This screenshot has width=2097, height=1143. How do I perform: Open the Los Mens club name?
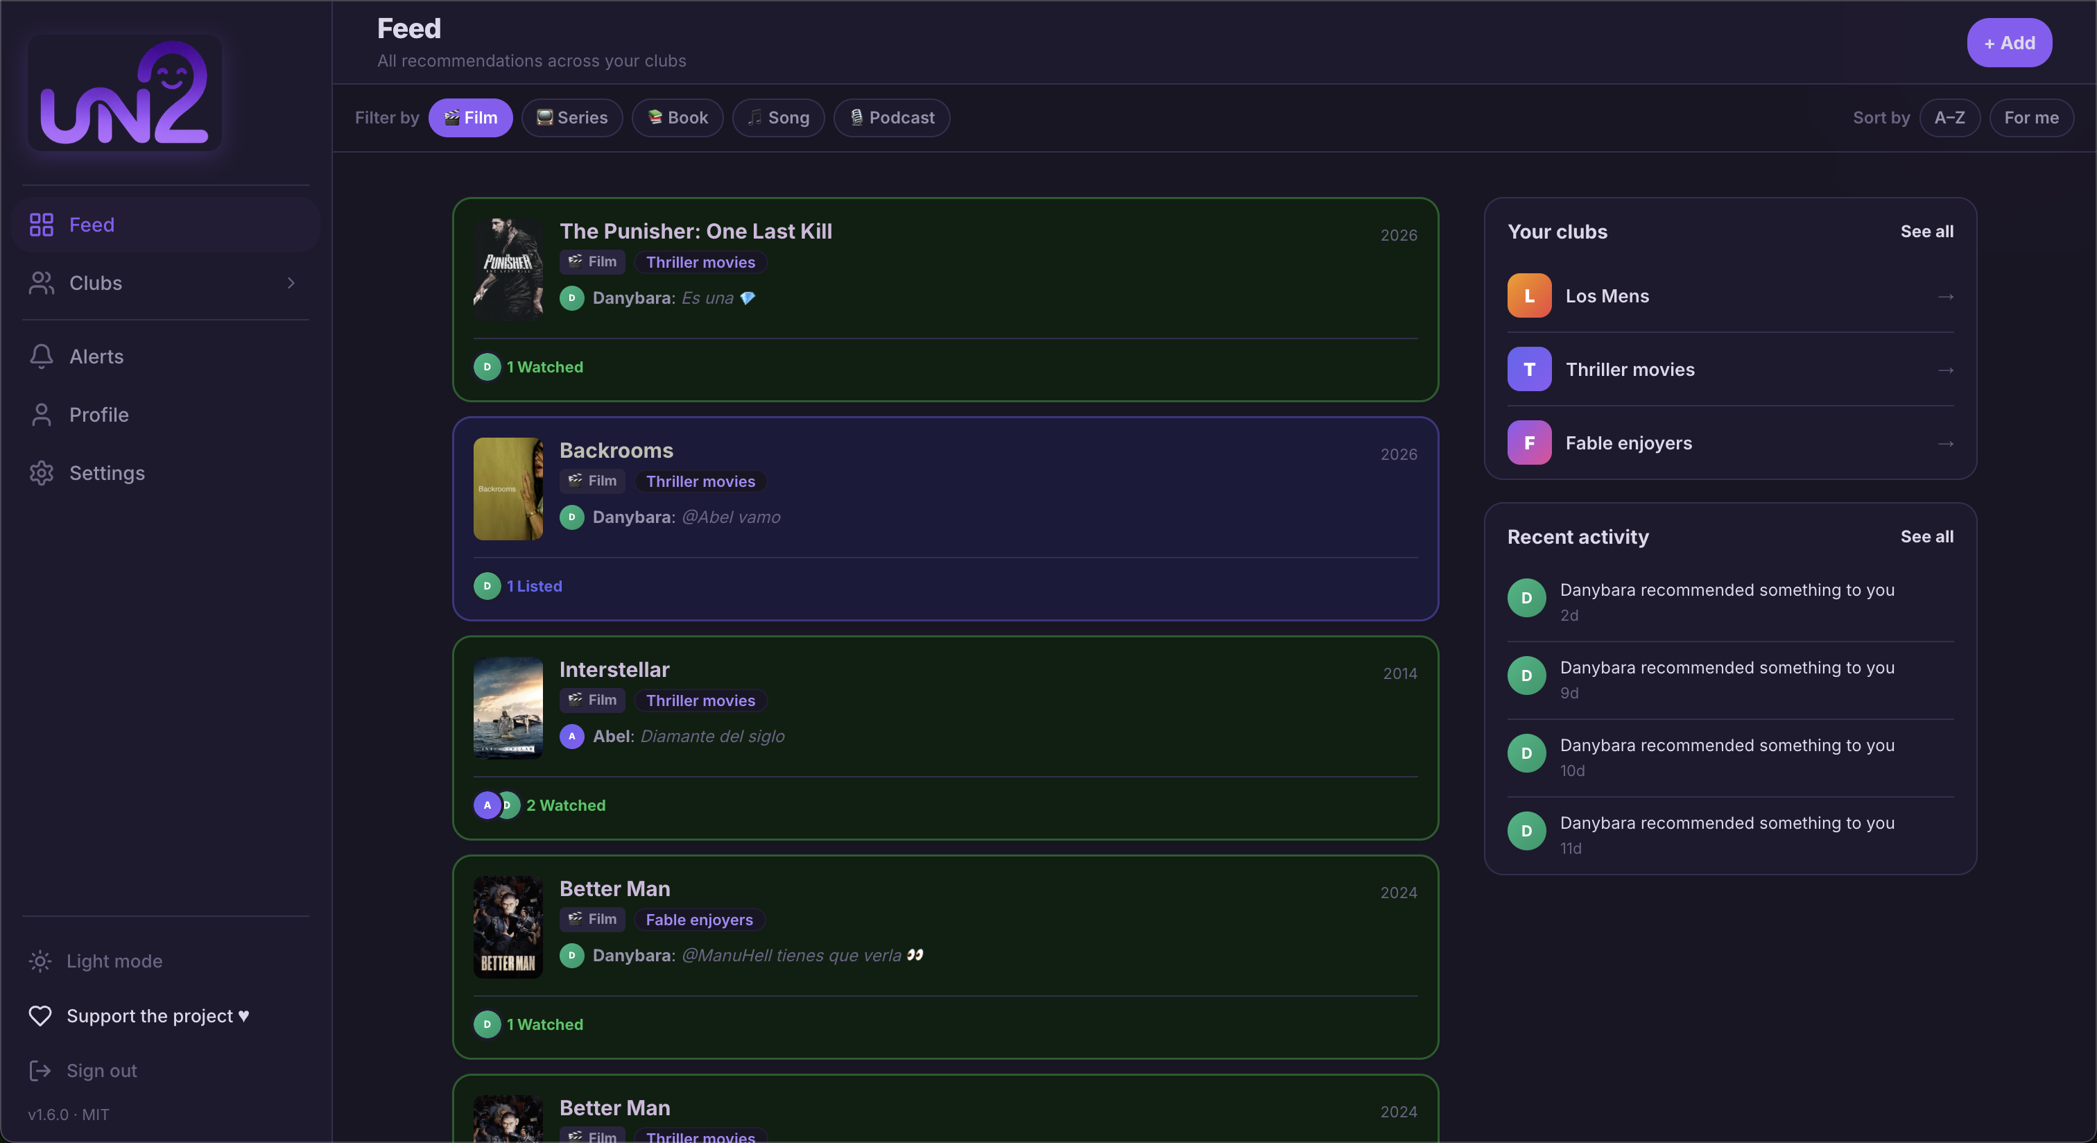(x=1607, y=296)
